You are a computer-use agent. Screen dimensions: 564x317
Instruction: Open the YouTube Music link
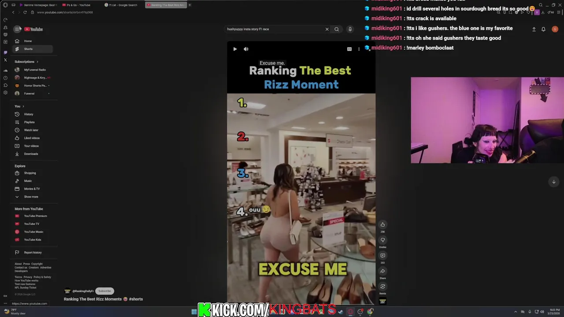33,232
